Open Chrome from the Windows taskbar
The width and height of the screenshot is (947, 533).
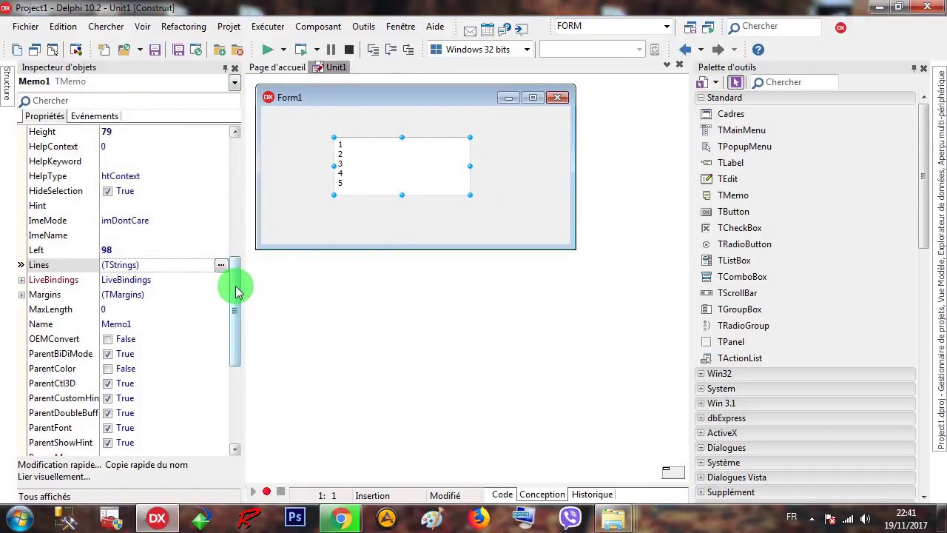[x=341, y=517]
